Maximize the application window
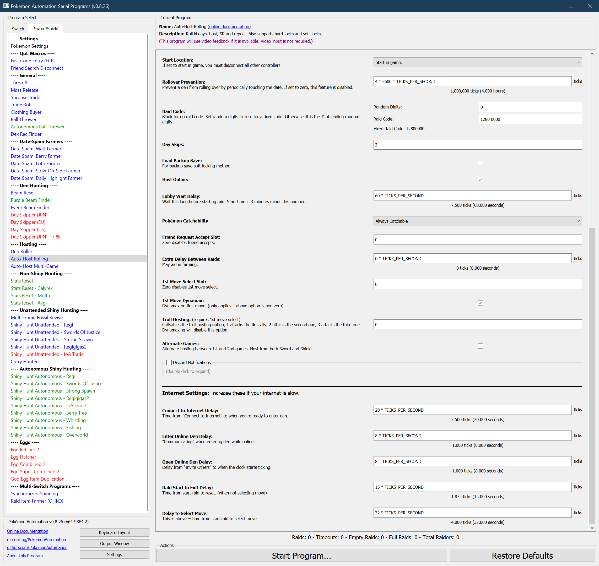599x566 pixels. [571, 6]
